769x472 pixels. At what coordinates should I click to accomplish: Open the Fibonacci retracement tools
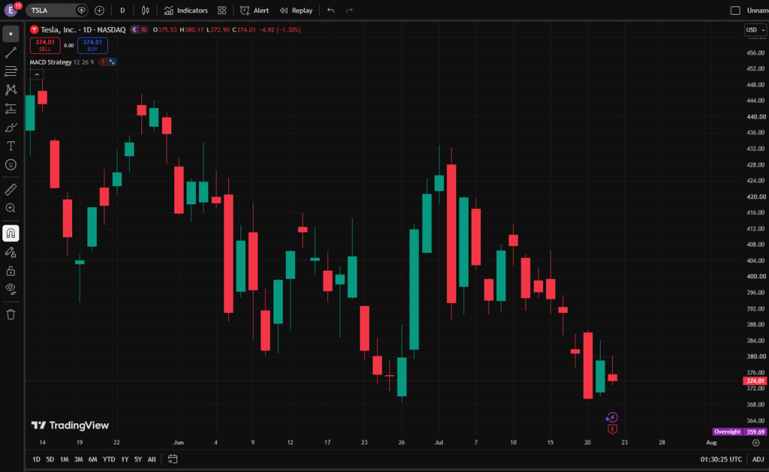pyautogui.click(x=11, y=71)
